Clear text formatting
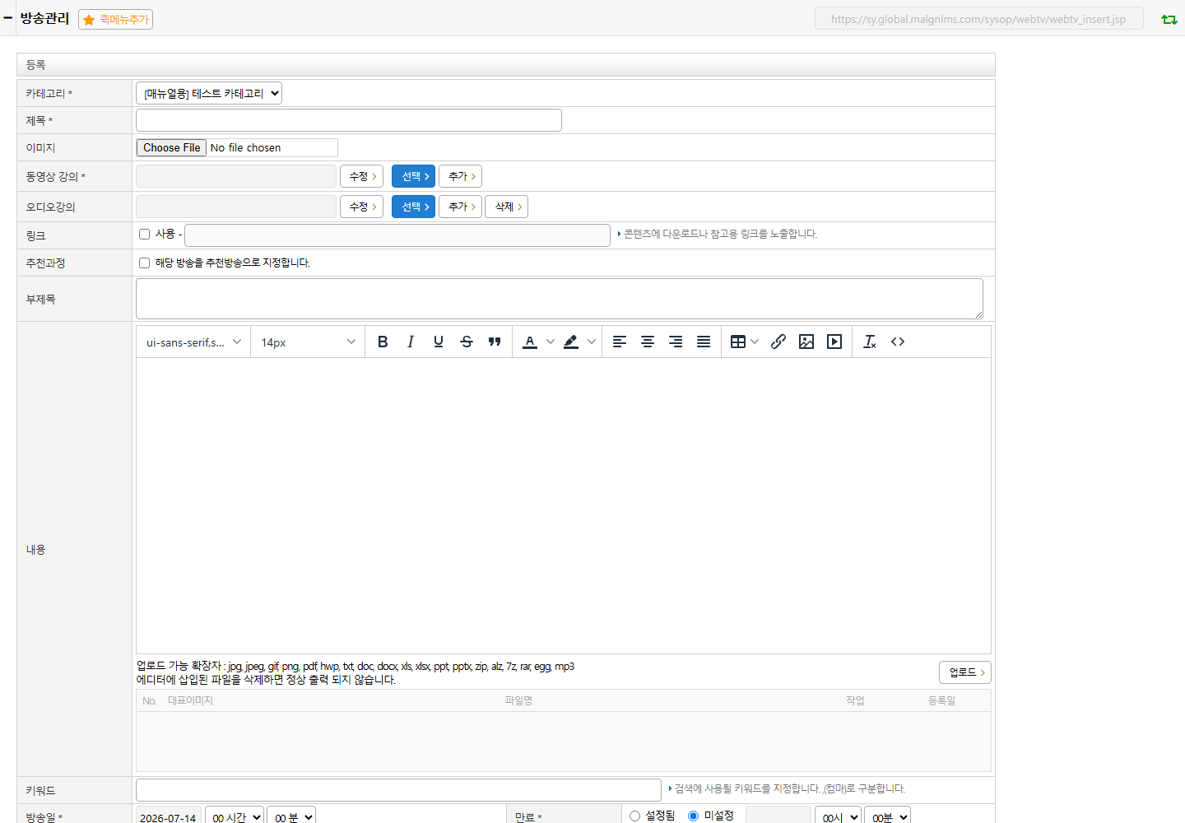 870,342
